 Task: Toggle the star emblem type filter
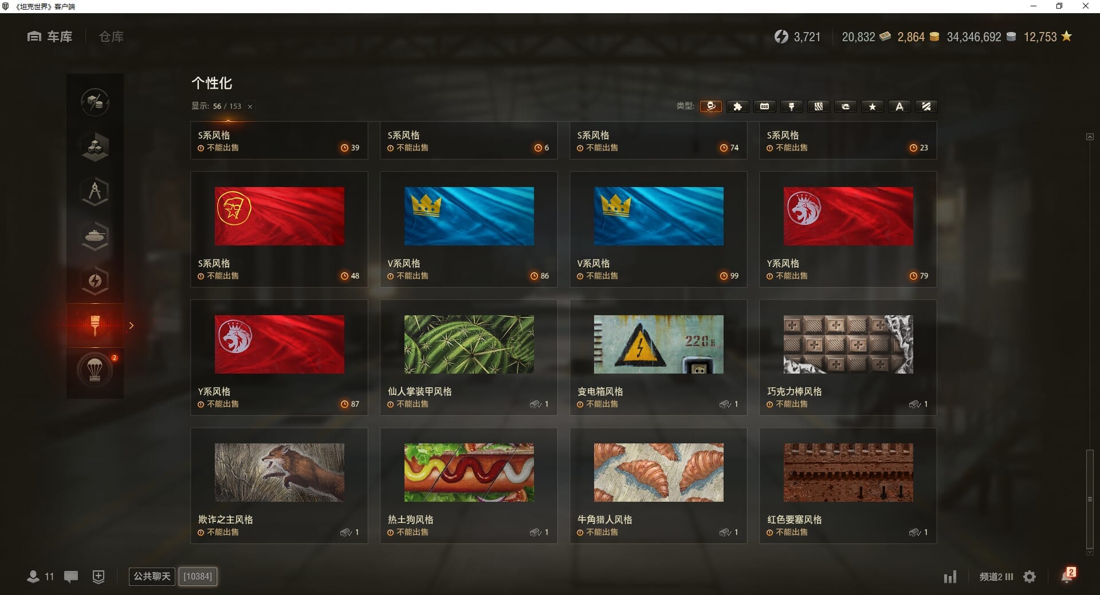click(x=872, y=106)
